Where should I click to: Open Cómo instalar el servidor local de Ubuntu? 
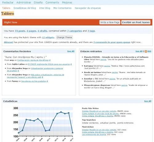(x=100, y=113)
